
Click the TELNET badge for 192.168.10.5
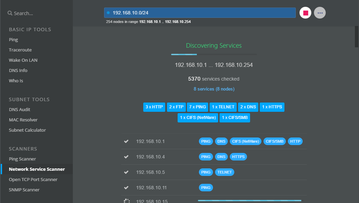pos(224,172)
